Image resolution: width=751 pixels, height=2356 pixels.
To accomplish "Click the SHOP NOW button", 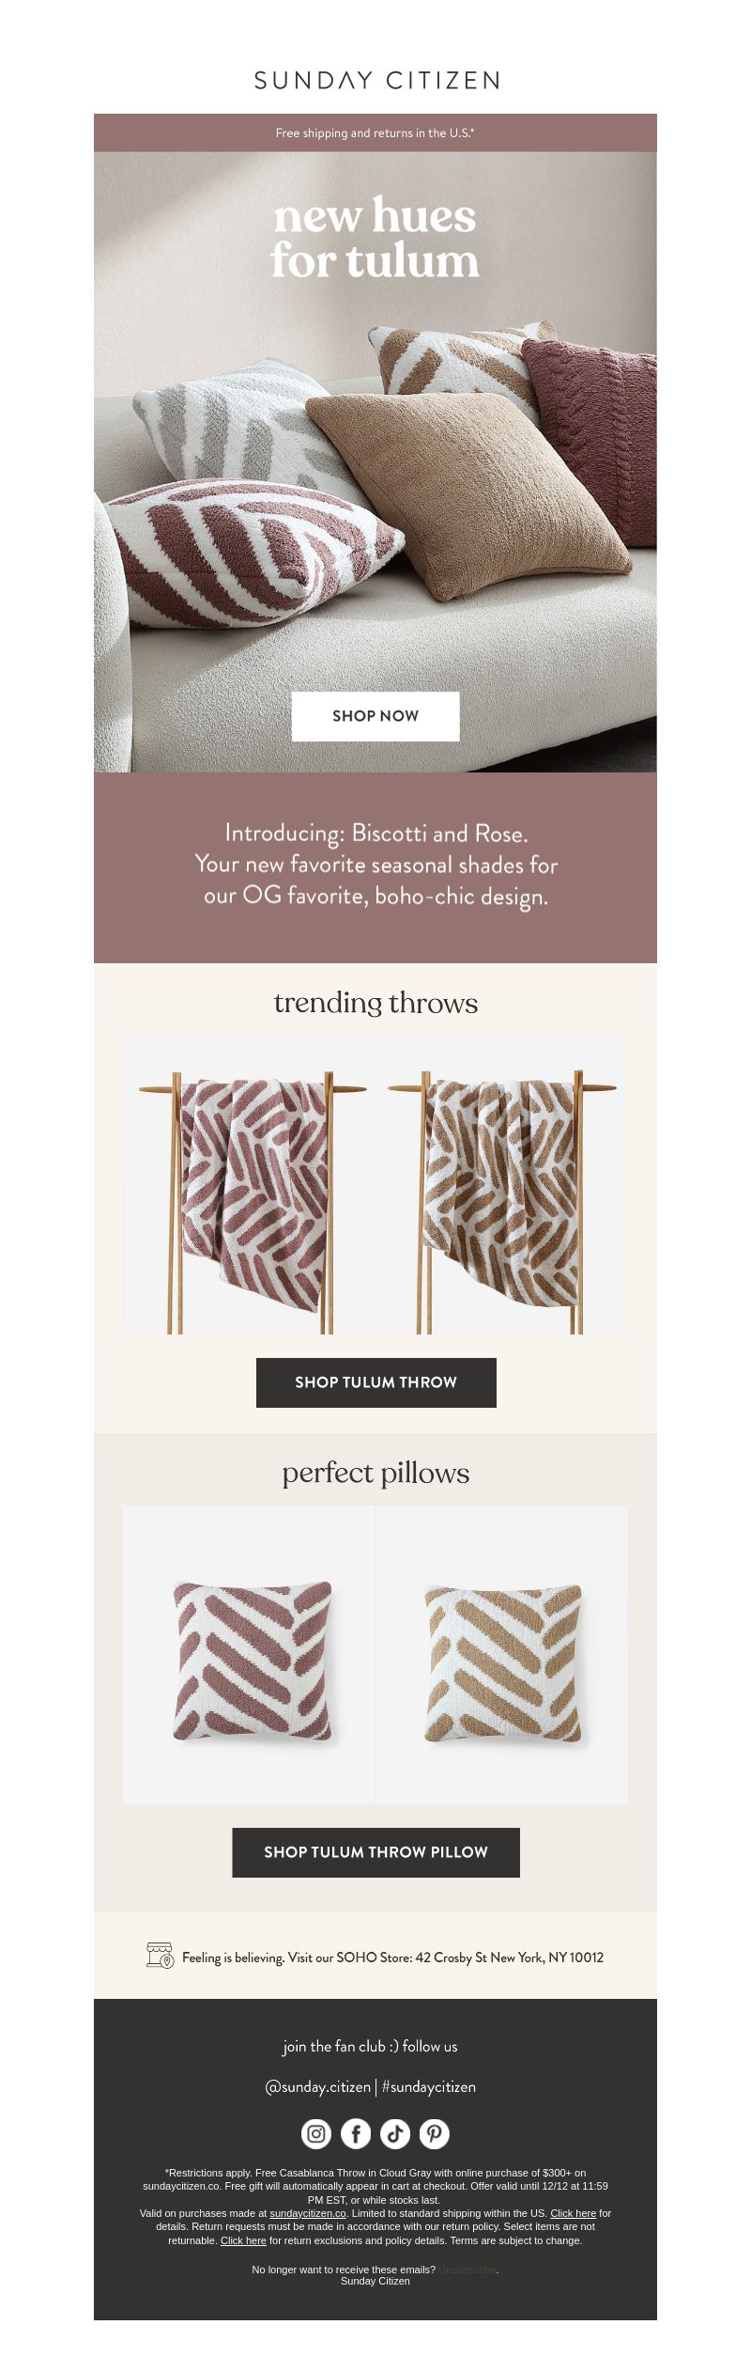I will pos(375,716).
